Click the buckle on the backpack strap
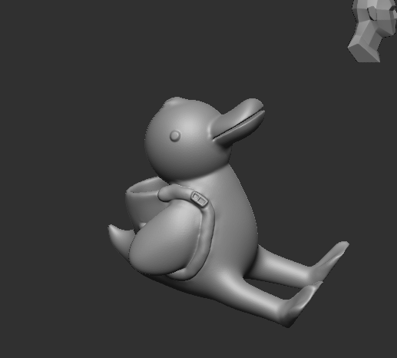The height and width of the screenshot is (358, 397). pos(200,199)
